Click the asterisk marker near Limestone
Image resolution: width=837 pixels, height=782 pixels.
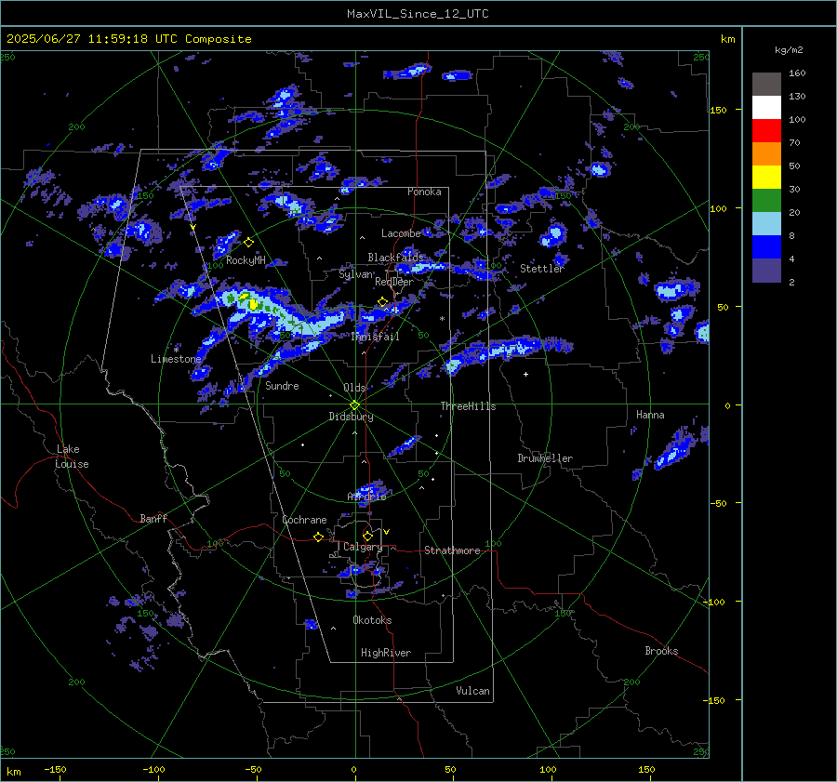(177, 349)
